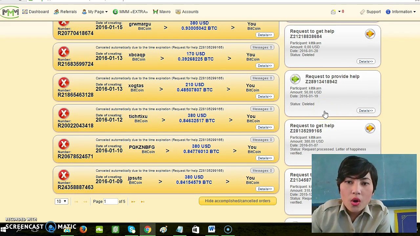
Task: Go to the Referrals page
Action: 65,12
